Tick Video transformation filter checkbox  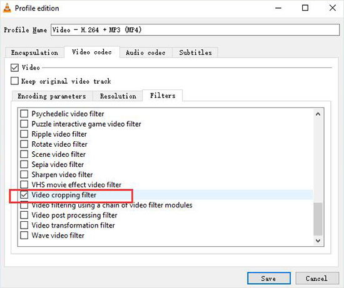(24, 226)
